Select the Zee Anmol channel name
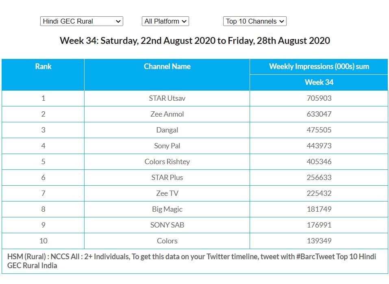389x284 pixels. click(x=167, y=114)
